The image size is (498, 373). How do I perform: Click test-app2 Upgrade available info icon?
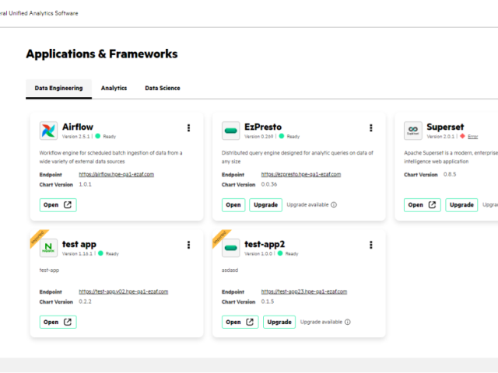click(x=348, y=322)
